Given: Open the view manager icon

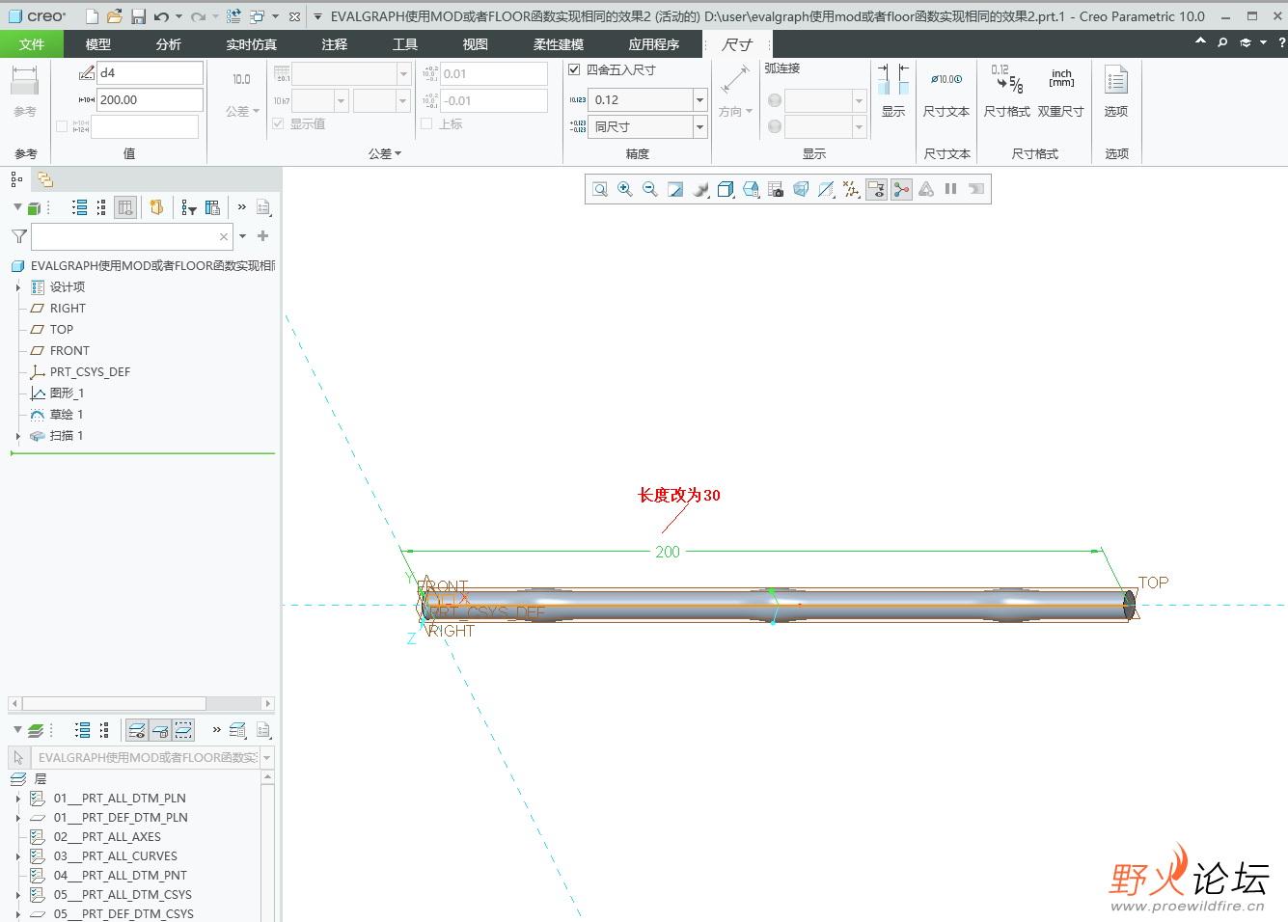Looking at the screenshot, I should [x=776, y=189].
